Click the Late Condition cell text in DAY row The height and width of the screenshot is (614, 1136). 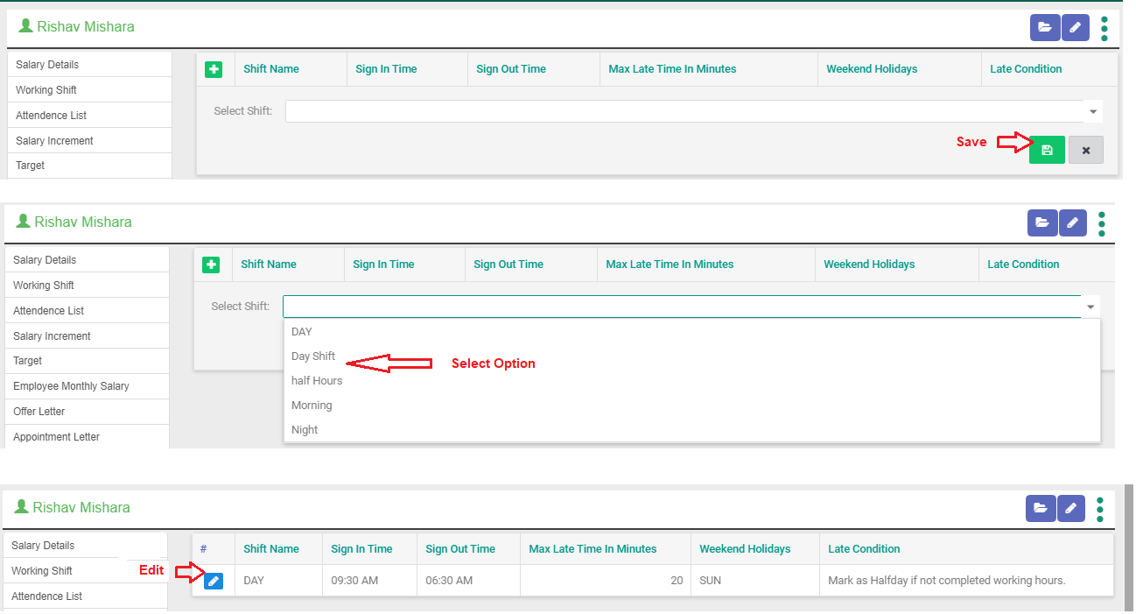[946, 581]
